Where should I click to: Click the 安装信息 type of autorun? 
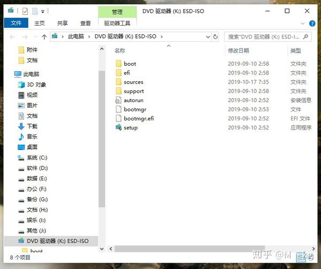click(x=301, y=100)
